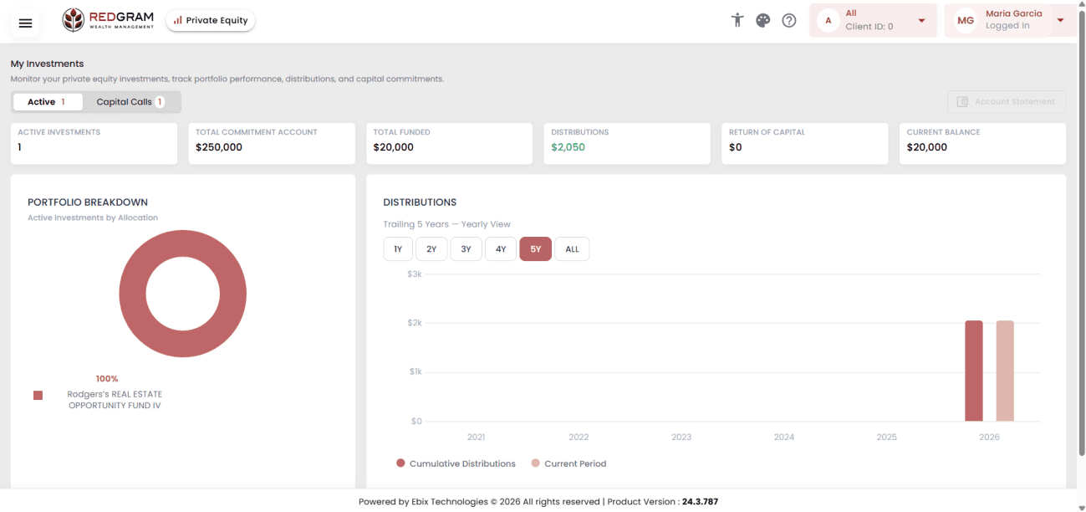Click the client avatar letter A
The image size is (1086, 512).
click(828, 20)
